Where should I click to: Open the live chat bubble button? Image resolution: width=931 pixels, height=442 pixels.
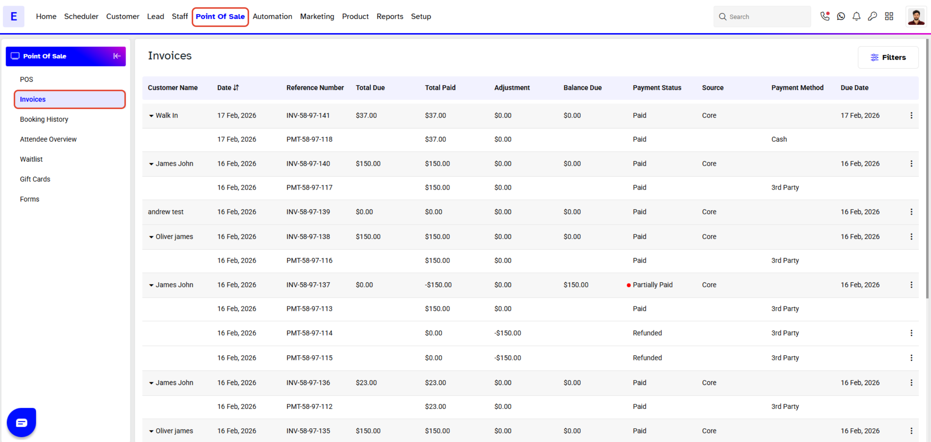pos(21,422)
